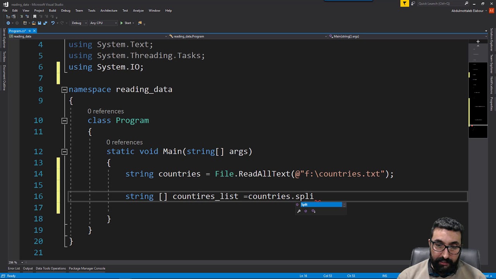The image size is (496, 279).
Task: Click the pin icon on the Program.cs tab
Action: [29, 31]
